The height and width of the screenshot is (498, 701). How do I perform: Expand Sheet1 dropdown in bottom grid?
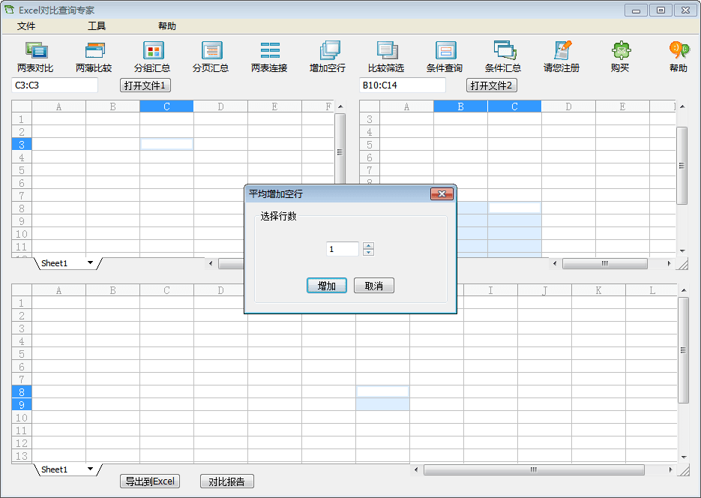[x=91, y=469]
